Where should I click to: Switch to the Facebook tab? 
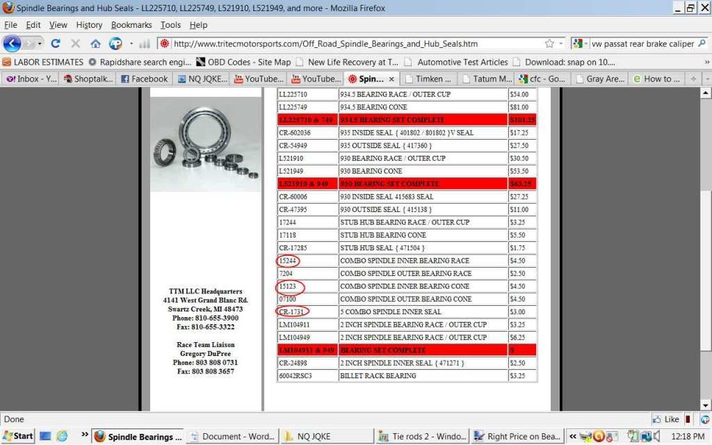pos(144,79)
